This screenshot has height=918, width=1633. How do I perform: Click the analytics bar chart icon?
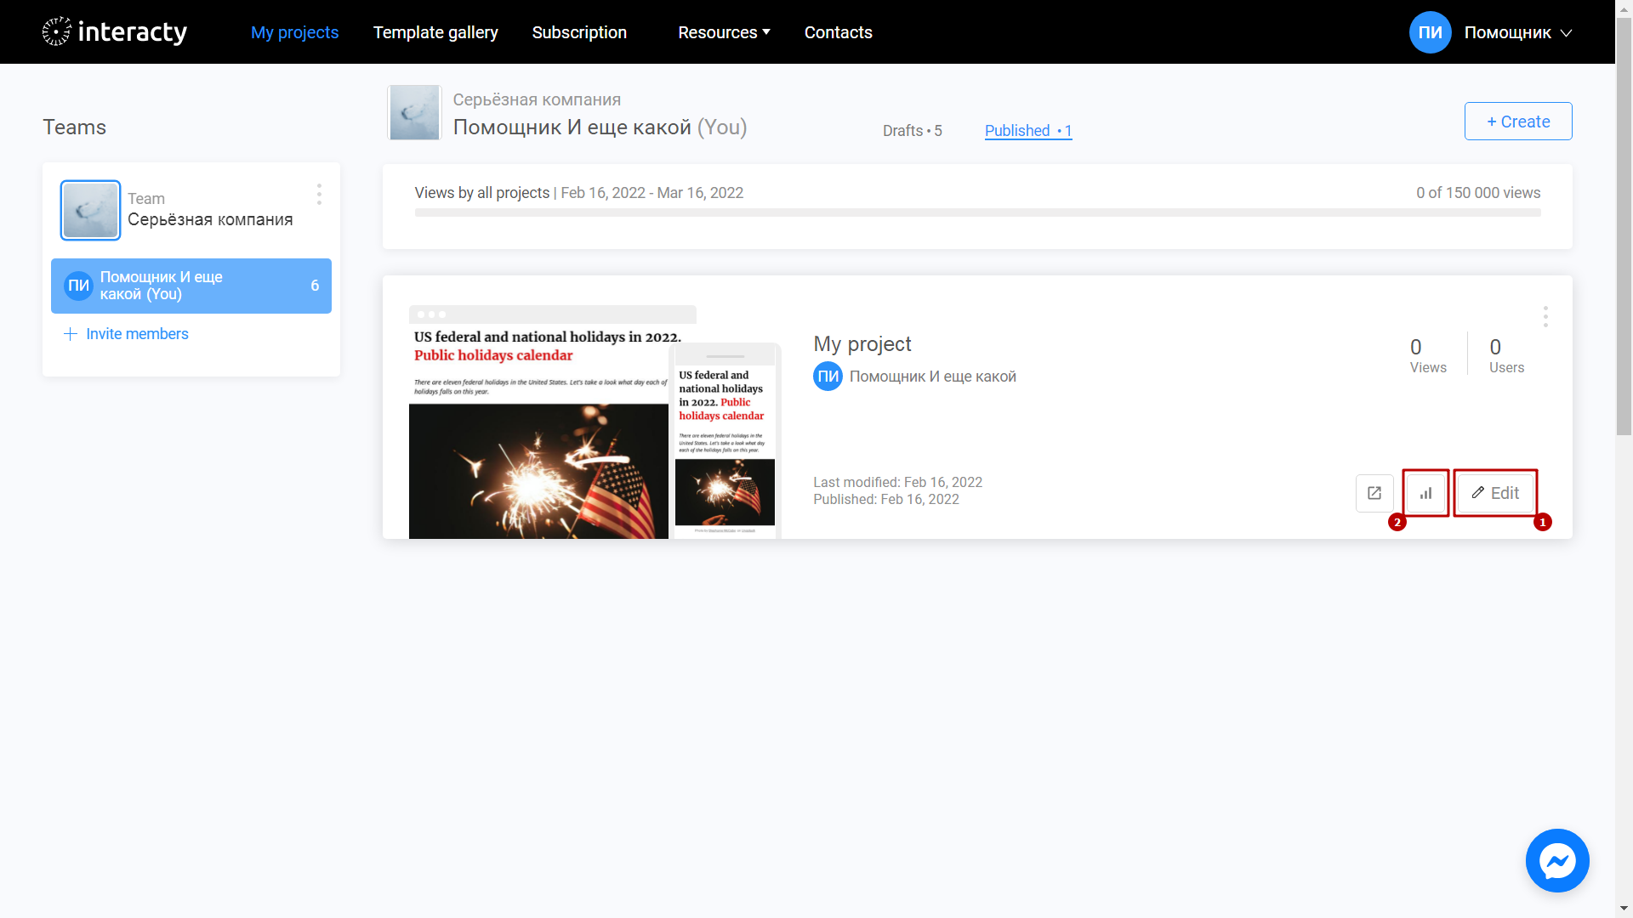1425,493
